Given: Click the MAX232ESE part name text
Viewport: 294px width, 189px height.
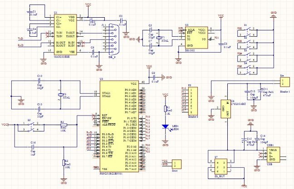Looking at the screenshot, I should click(x=62, y=57).
